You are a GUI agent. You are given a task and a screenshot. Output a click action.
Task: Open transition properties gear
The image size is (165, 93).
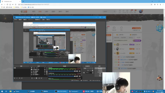pos(92,71)
